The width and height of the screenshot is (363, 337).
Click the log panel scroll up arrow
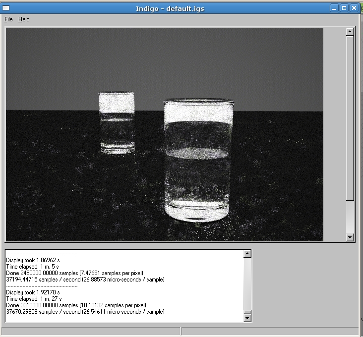(x=248, y=254)
